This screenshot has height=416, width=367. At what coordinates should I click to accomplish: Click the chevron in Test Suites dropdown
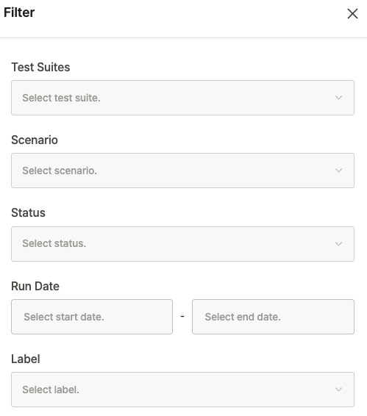(338, 98)
